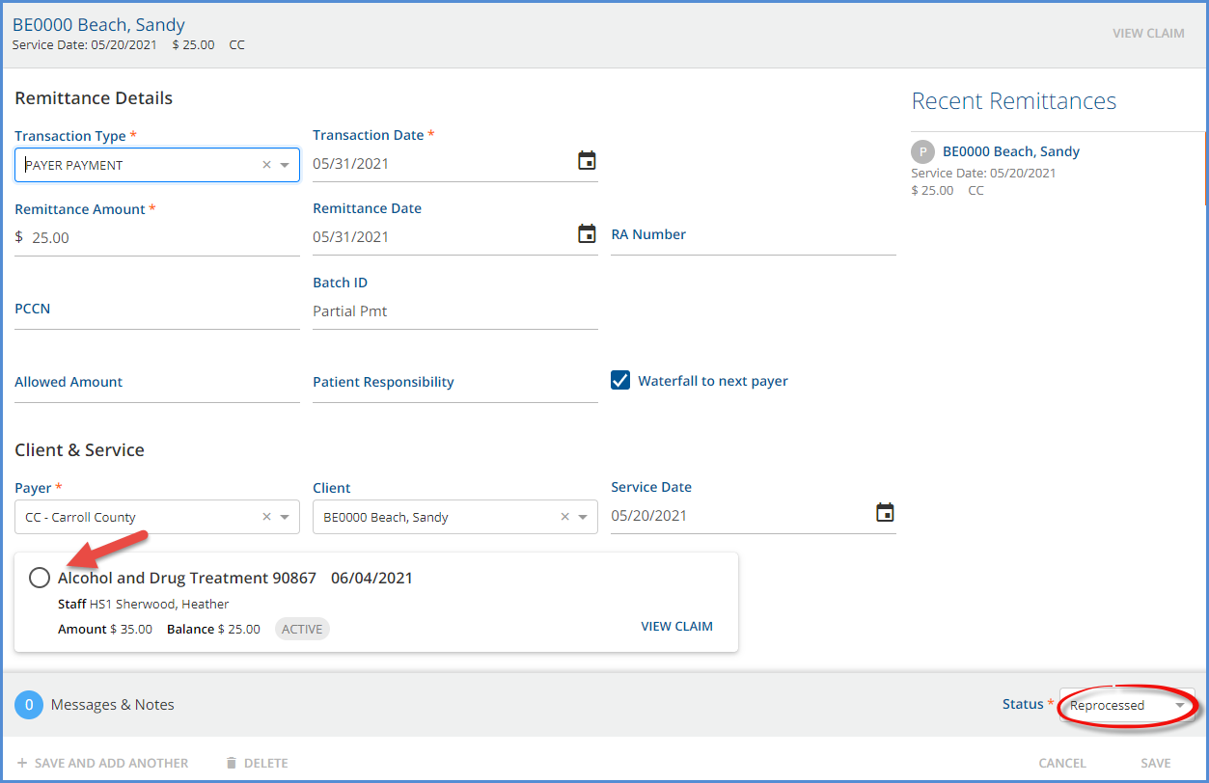Click VIEW CLAIM on the service card

(676, 626)
